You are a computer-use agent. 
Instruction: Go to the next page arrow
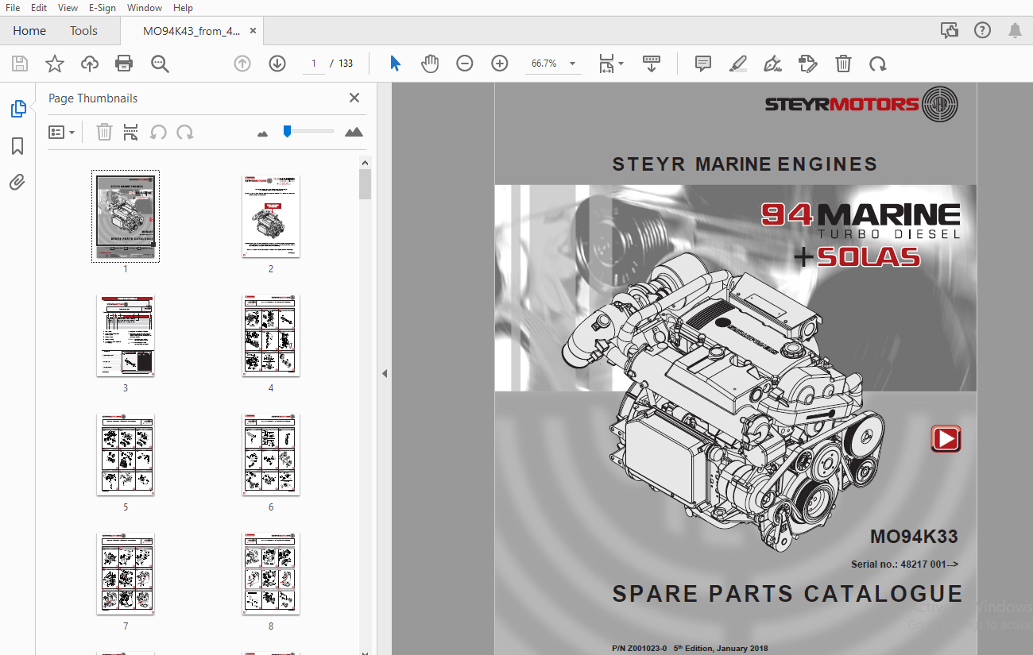point(277,64)
